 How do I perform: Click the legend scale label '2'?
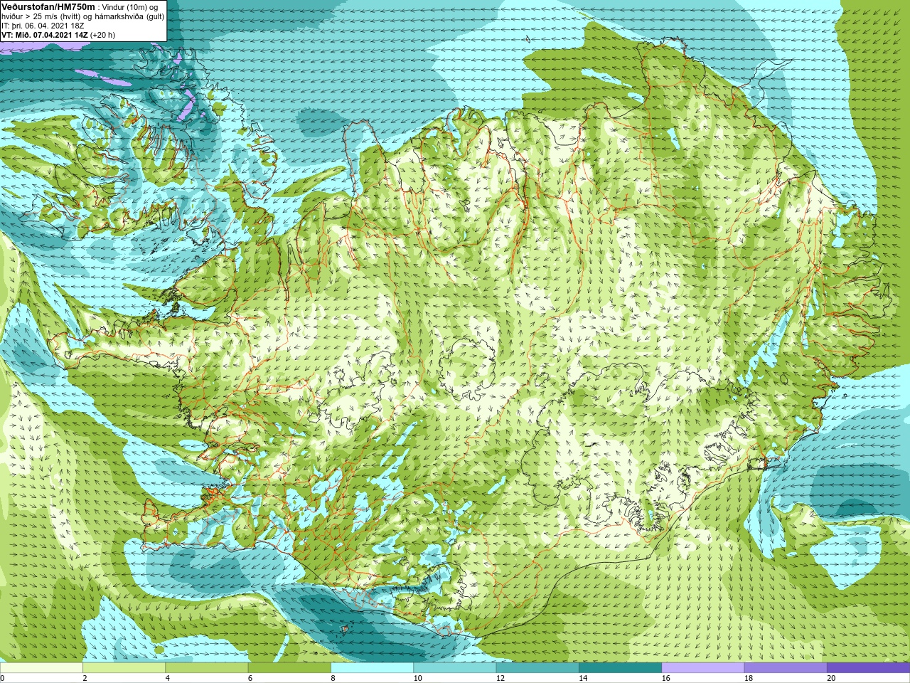click(85, 678)
